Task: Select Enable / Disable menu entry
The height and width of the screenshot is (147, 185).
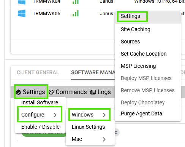Action: [40, 127]
